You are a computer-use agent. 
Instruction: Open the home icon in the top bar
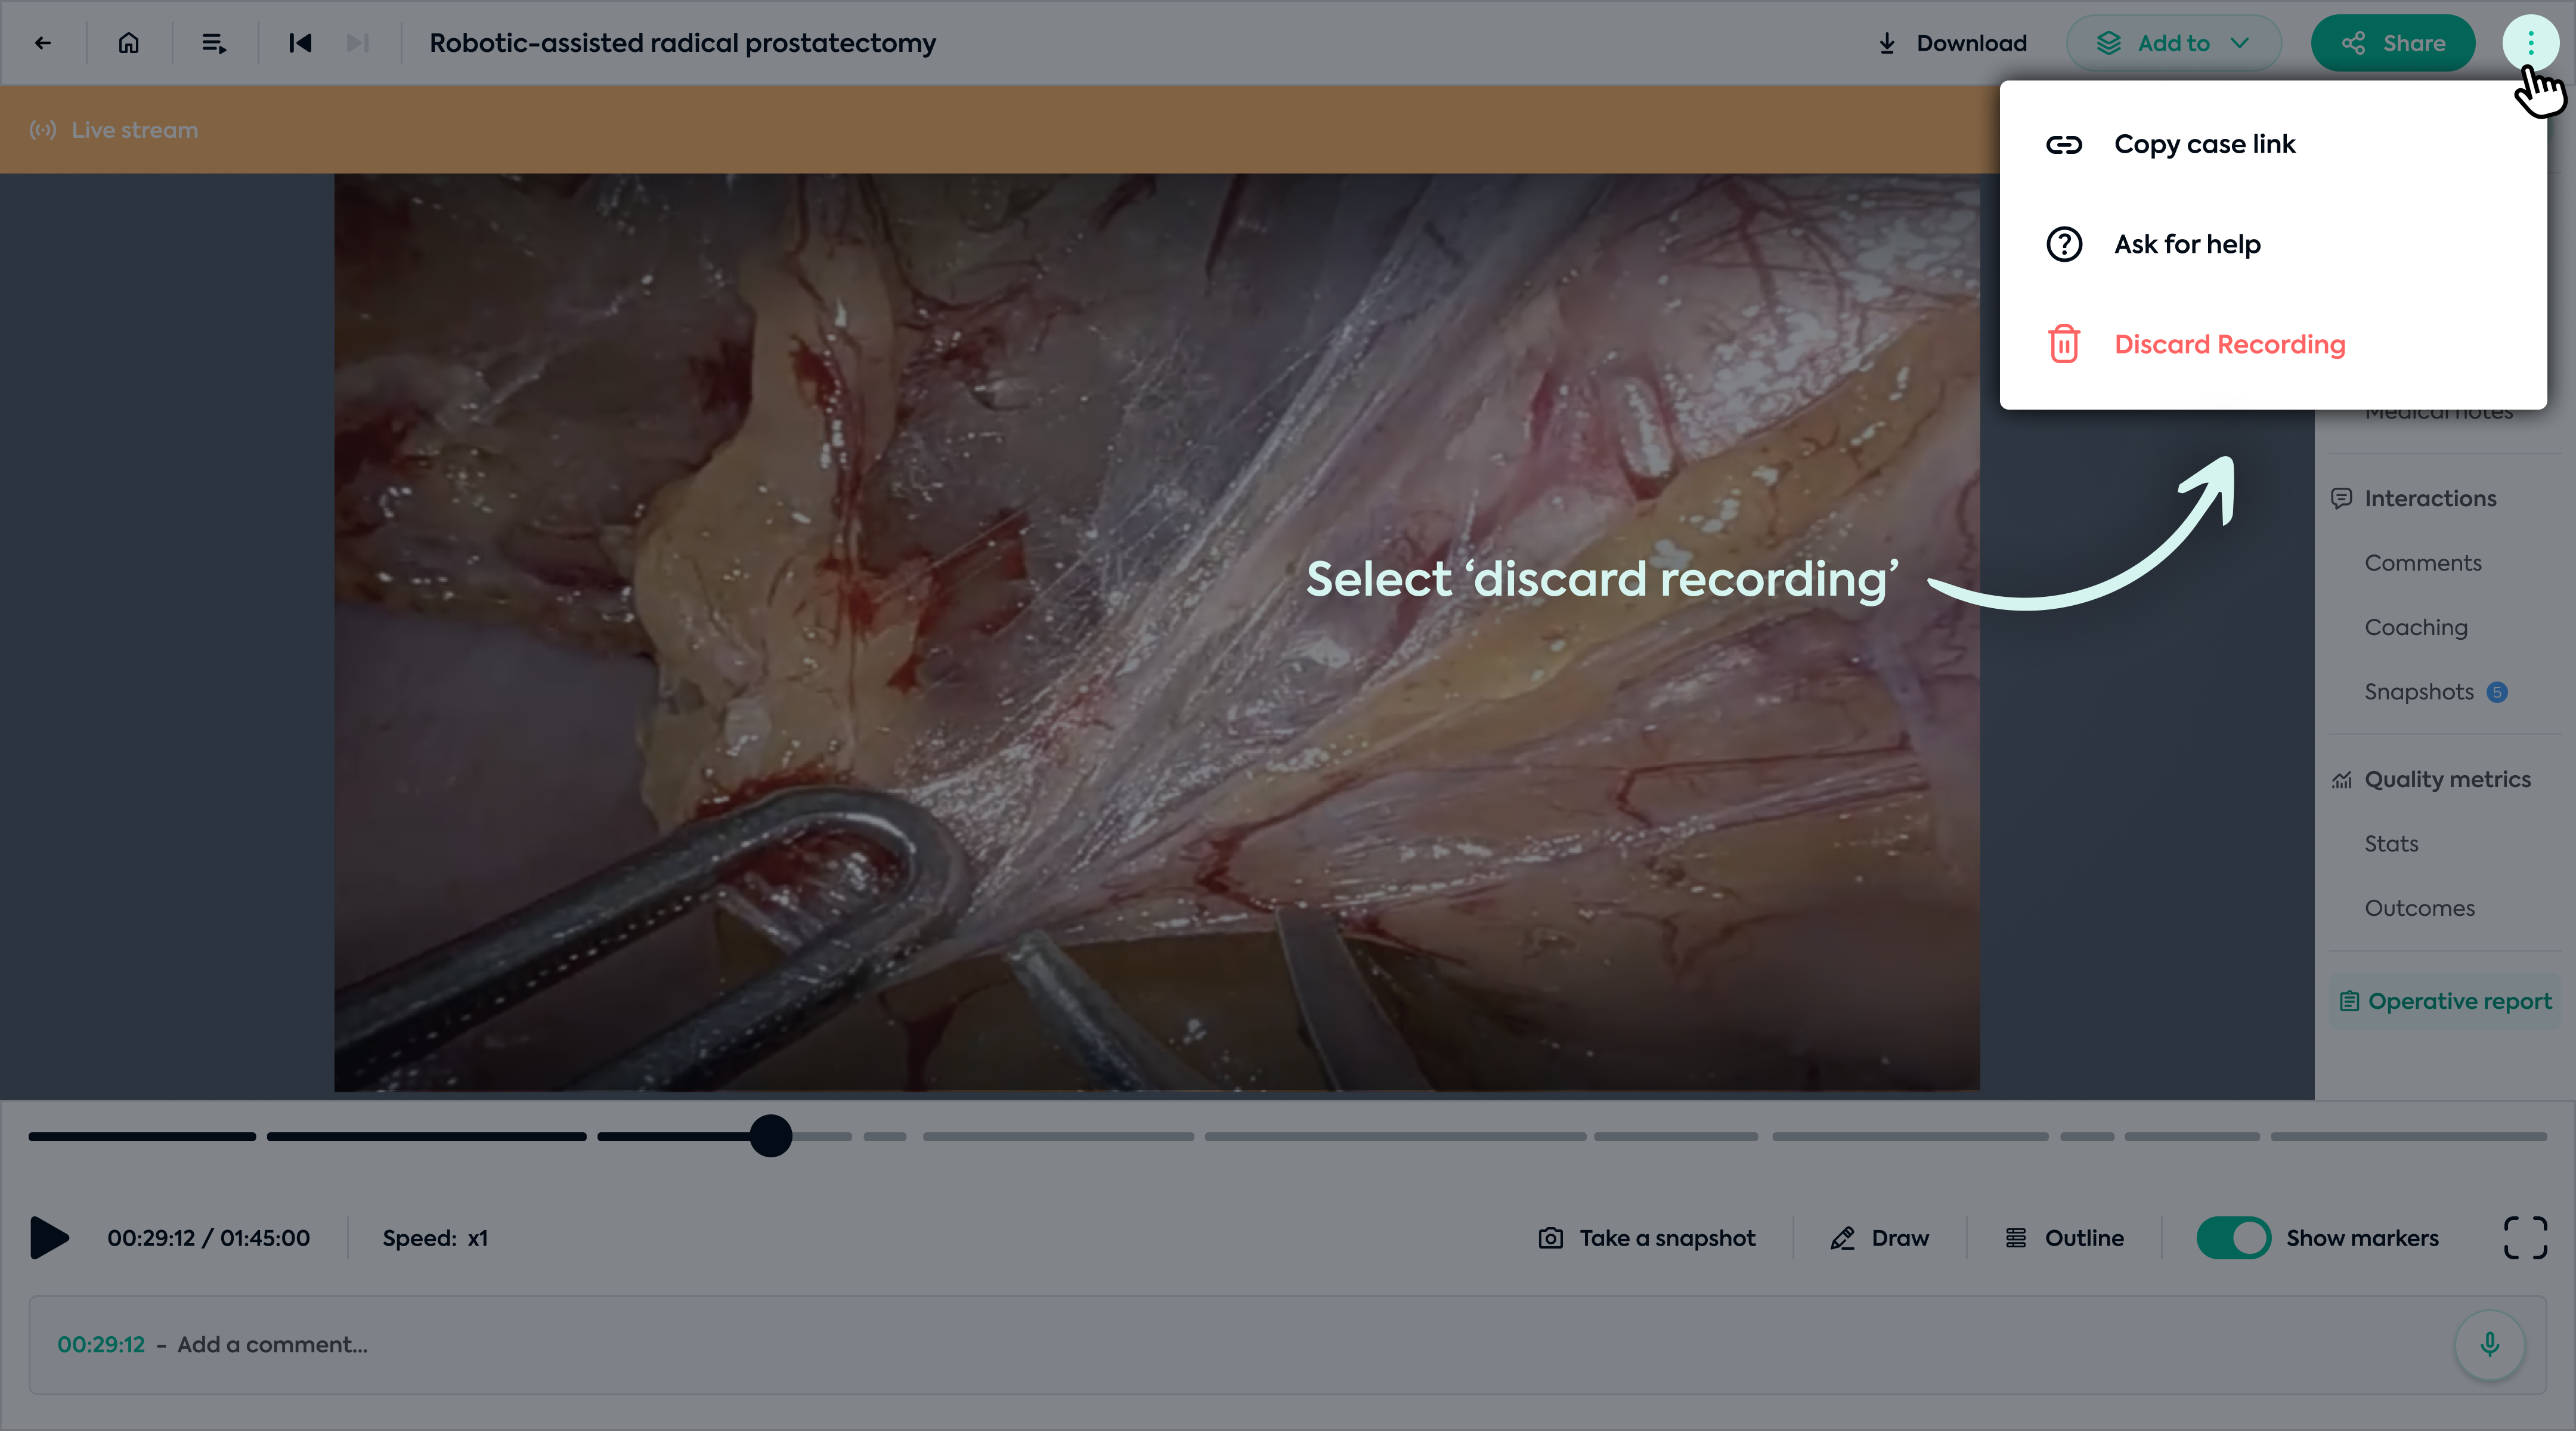[129, 43]
